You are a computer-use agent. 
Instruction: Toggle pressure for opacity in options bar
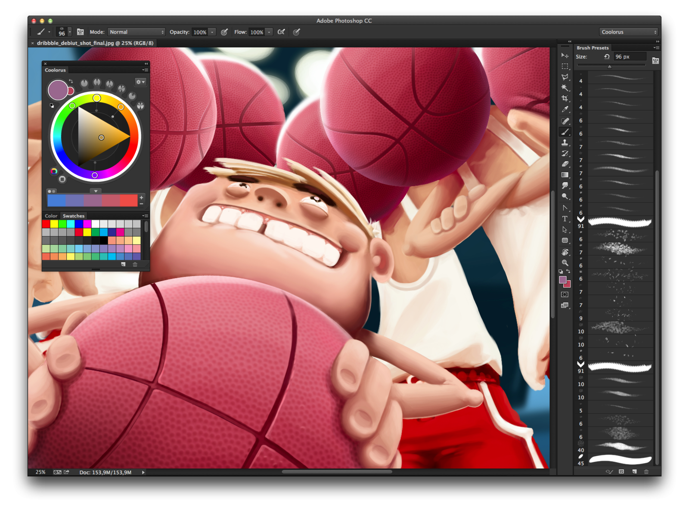[x=224, y=32]
